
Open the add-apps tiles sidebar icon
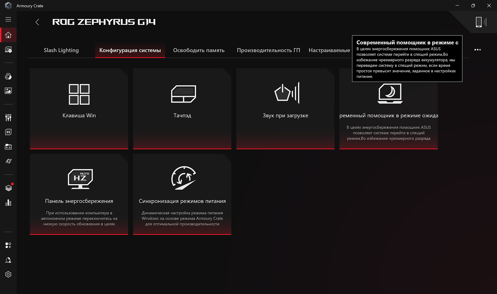point(8,245)
